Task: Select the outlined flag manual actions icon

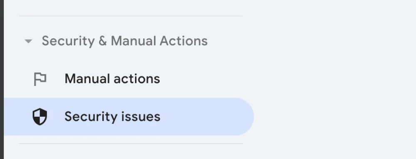Action: point(40,79)
